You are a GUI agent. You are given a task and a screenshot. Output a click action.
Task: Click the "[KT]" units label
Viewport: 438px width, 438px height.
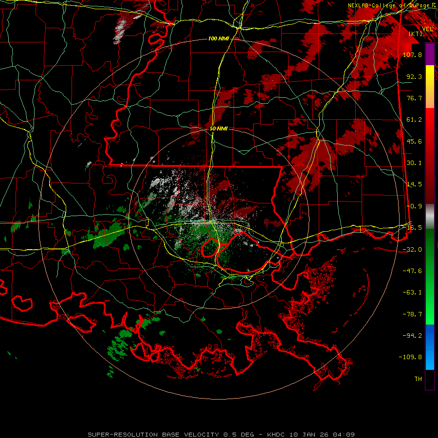tap(416, 34)
